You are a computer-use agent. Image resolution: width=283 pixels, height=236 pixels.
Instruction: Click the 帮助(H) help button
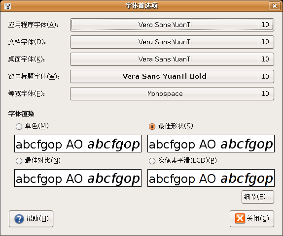31,219
